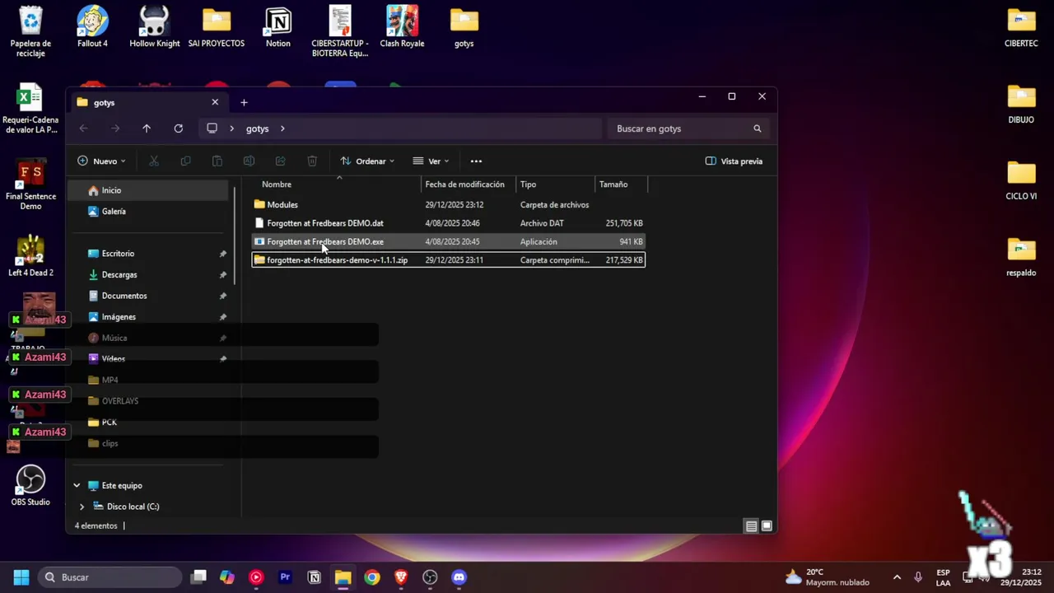Expand the chevron before gotys in breadcrumb
Viewport: 1054px width, 593px height.
232,128
